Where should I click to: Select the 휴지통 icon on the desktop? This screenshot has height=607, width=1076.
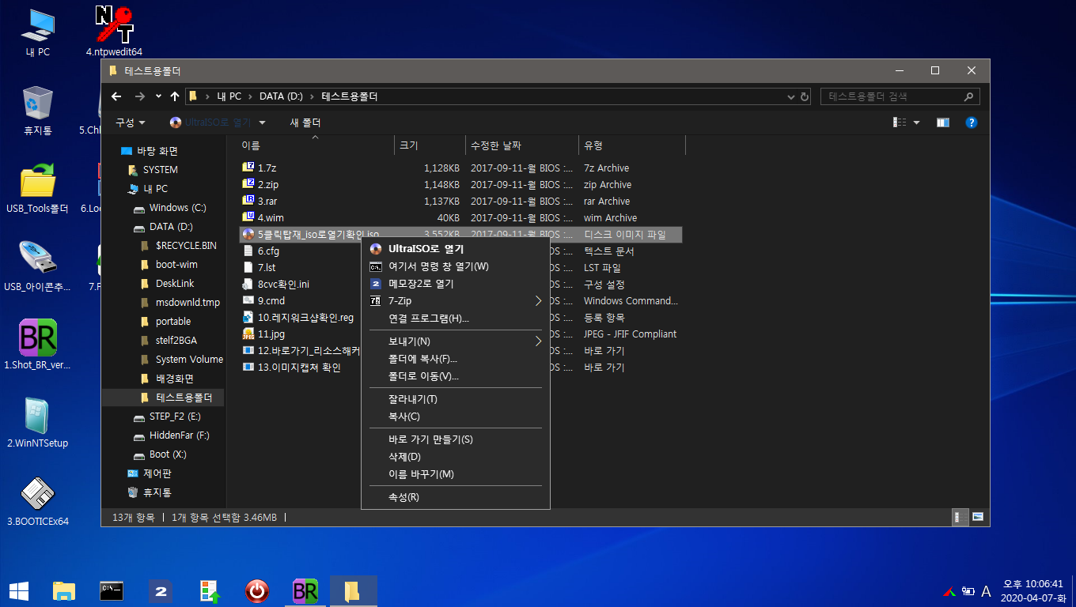point(37,111)
